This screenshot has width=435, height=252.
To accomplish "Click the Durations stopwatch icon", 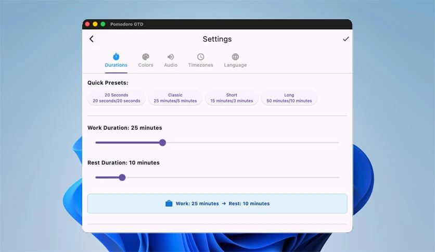I will click(x=116, y=57).
